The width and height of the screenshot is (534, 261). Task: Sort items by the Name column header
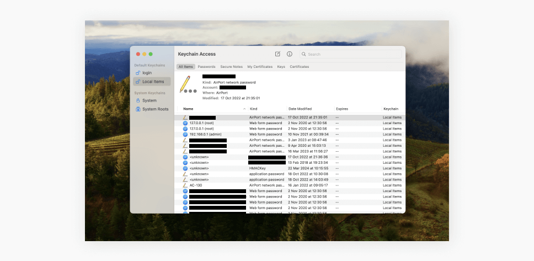click(188, 109)
